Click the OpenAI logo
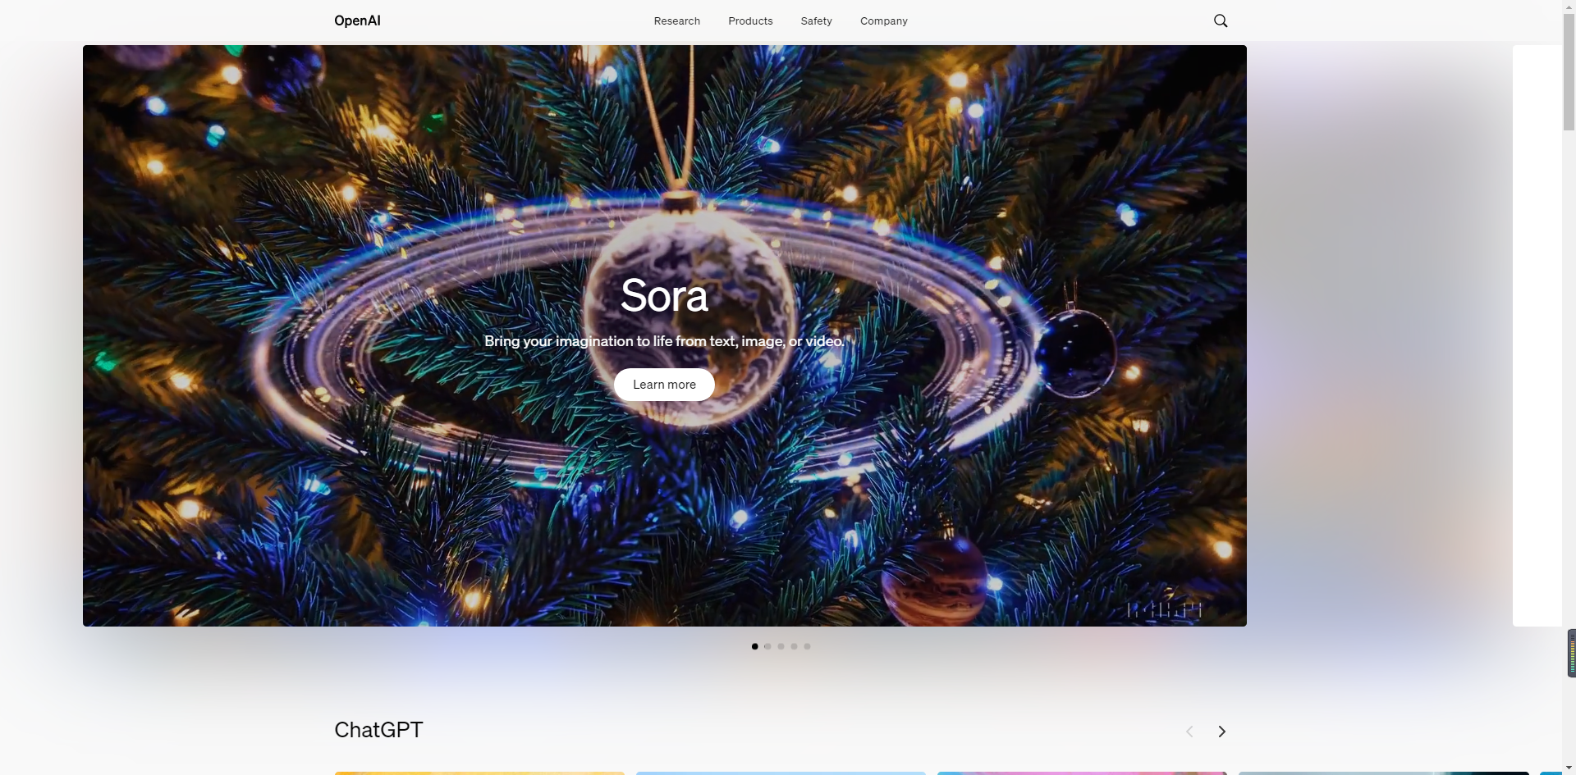This screenshot has height=775, width=1576. tap(356, 21)
